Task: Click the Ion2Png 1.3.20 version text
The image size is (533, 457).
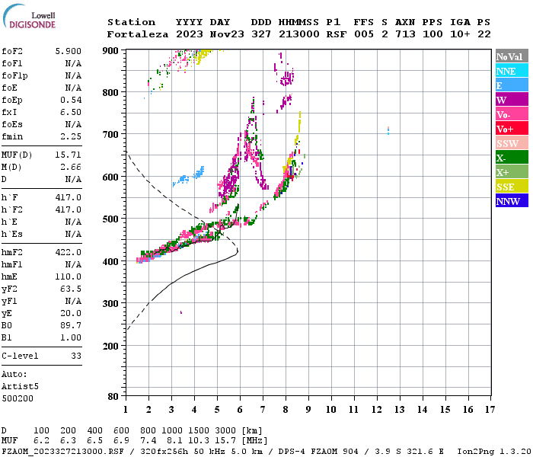Action: [494, 451]
